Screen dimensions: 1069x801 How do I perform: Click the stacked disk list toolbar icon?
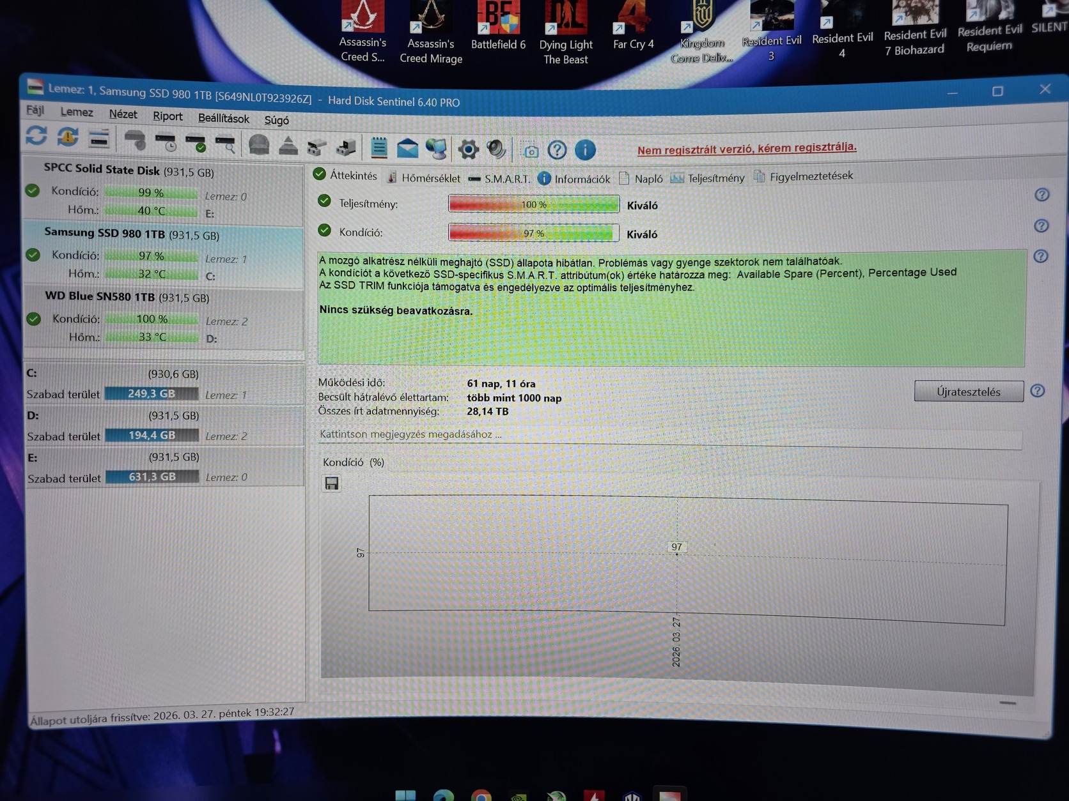[99, 138]
